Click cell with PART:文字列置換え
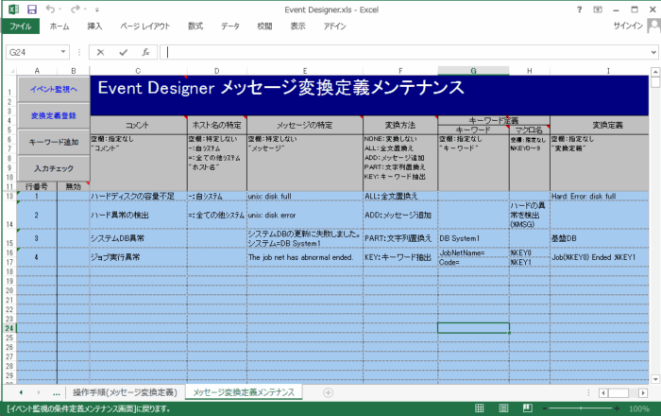Image resolution: width=661 pixels, height=416 pixels. click(400, 238)
